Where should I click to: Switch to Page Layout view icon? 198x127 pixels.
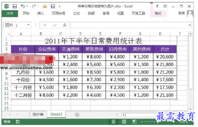124,122
